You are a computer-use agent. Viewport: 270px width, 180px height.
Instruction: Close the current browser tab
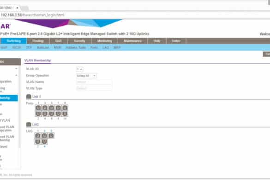point(17,8)
